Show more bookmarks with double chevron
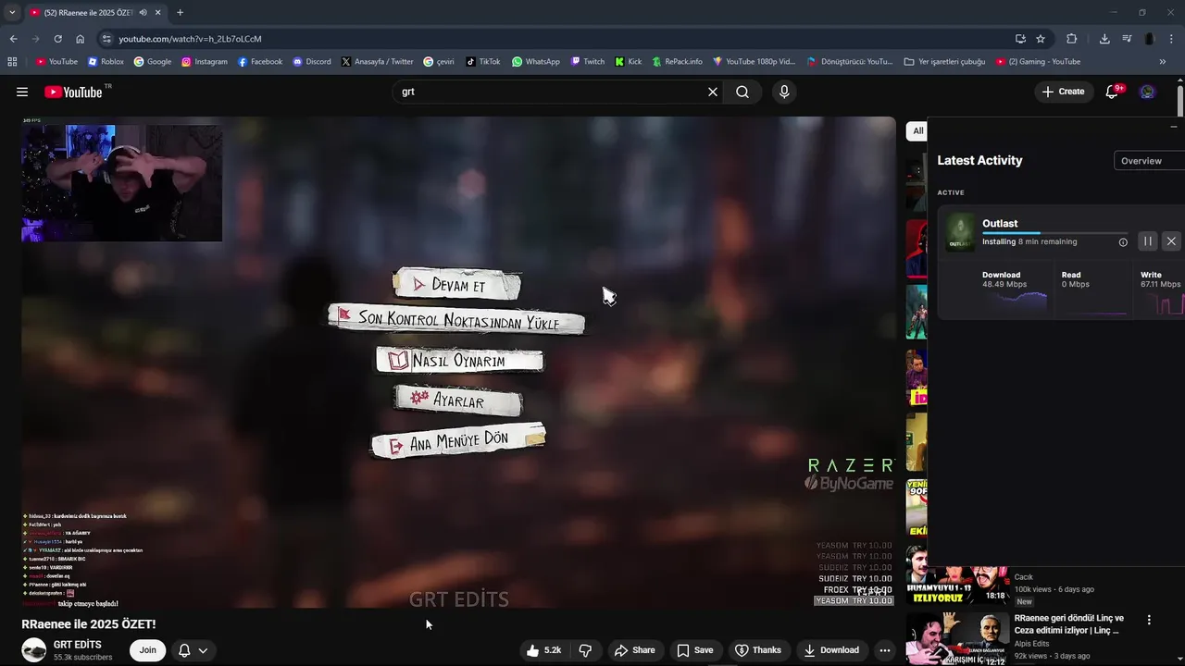 pos(1163,62)
